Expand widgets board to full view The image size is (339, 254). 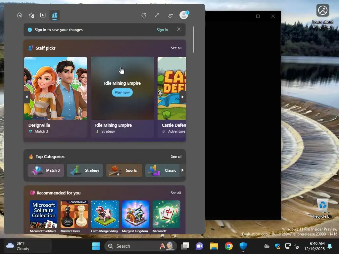coord(157,15)
